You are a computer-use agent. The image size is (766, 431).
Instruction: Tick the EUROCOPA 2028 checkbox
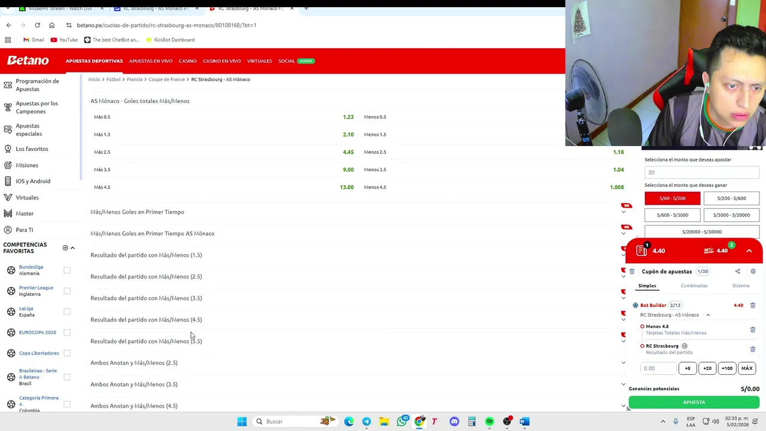pos(67,332)
